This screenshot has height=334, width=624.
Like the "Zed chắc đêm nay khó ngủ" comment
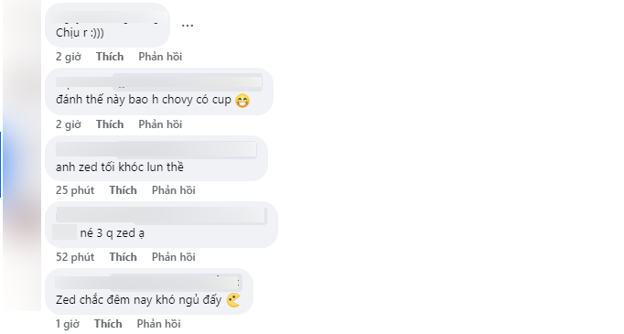108,324
